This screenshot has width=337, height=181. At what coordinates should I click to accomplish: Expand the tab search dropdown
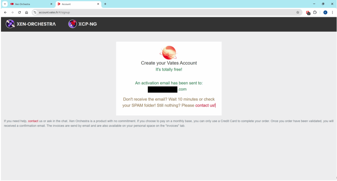5,4
